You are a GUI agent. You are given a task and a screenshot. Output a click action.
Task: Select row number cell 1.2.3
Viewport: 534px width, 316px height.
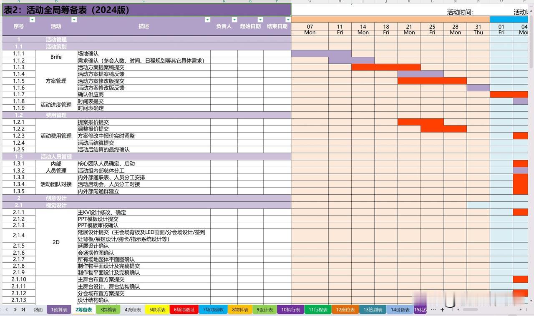18,136
